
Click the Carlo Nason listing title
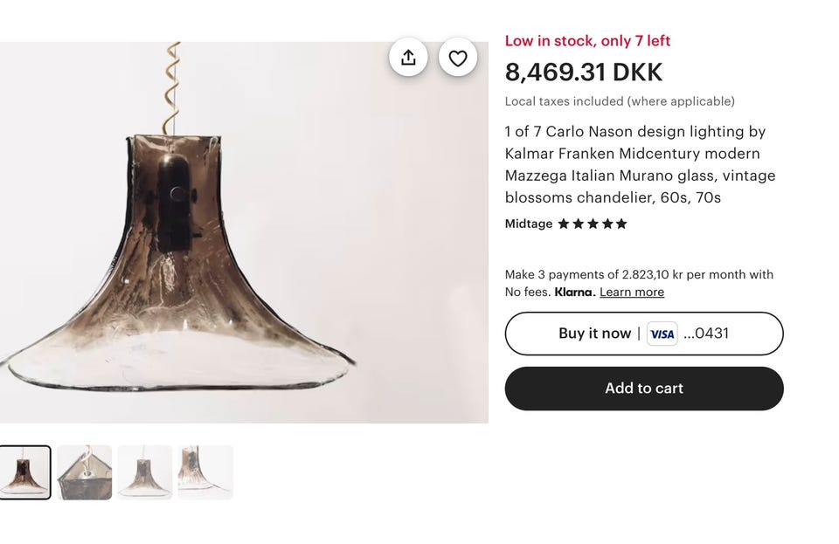pyautogui.click(x=640, y=164)
